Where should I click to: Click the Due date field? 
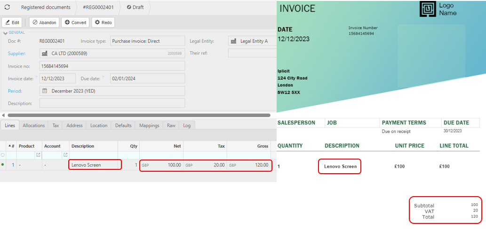pos(148,78)
